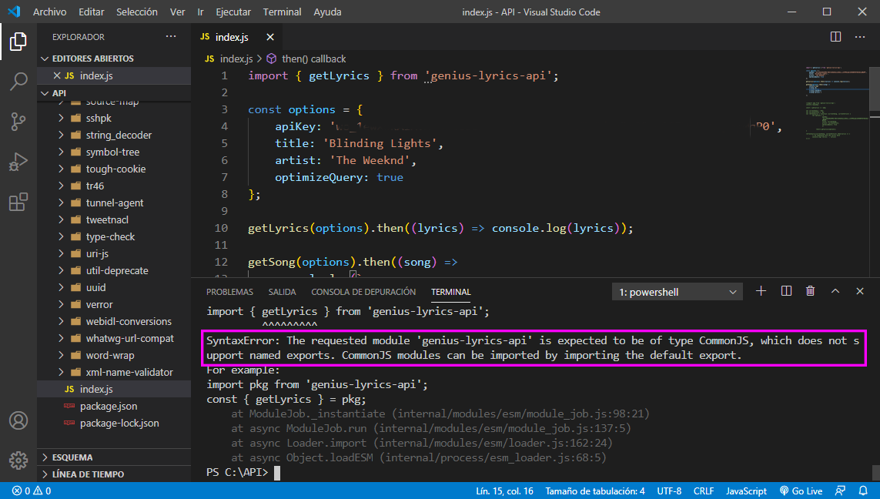Select the JavaScript language mode in status bar
This screenshot has height=499, width=880.
745,491
